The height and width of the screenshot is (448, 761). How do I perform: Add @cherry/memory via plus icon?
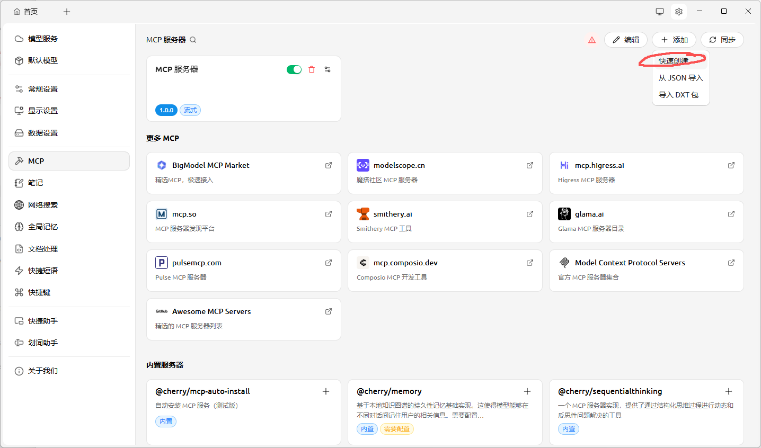(x=527, y=391)
